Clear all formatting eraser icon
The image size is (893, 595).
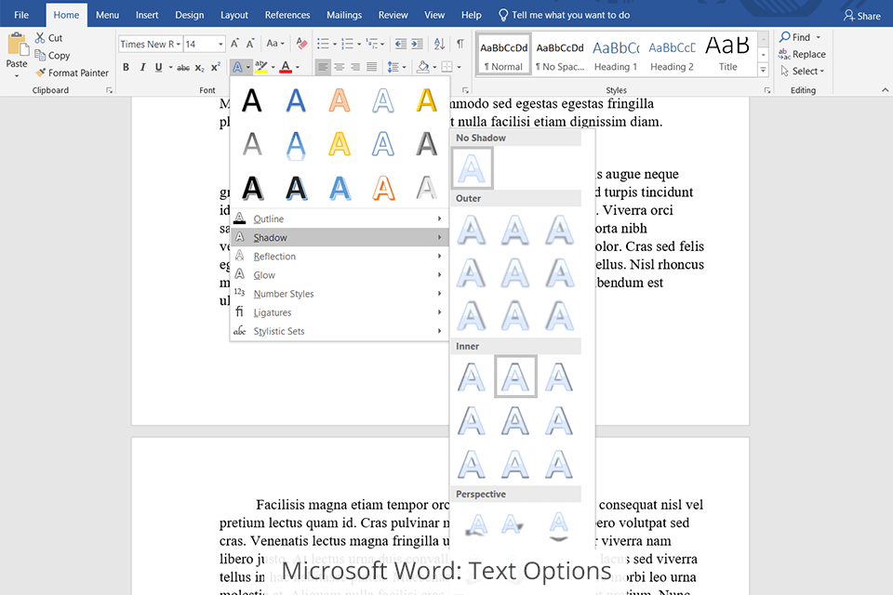point(301,44)
